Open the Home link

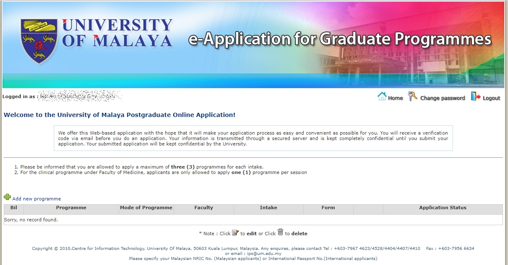click(x=395, y=98)
